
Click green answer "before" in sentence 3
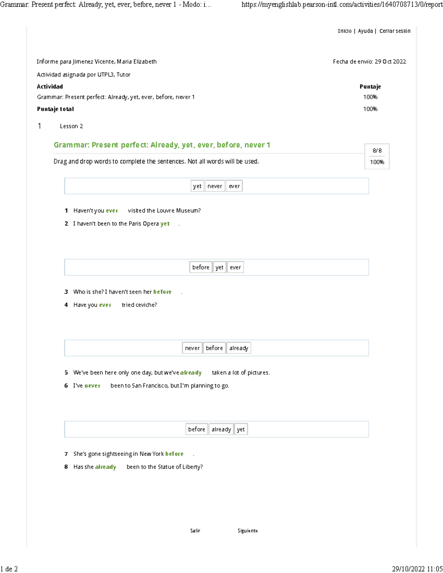click(162, 292)
